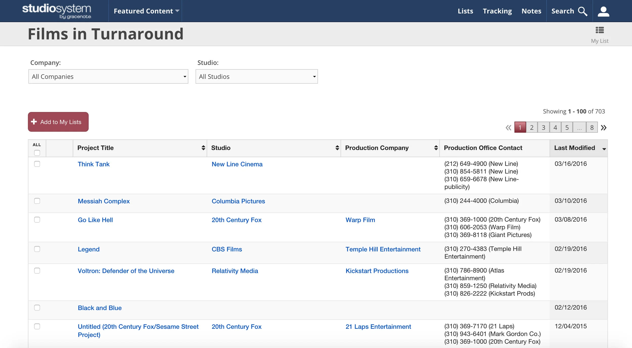Open the user profile icon

tap(603, 11)
